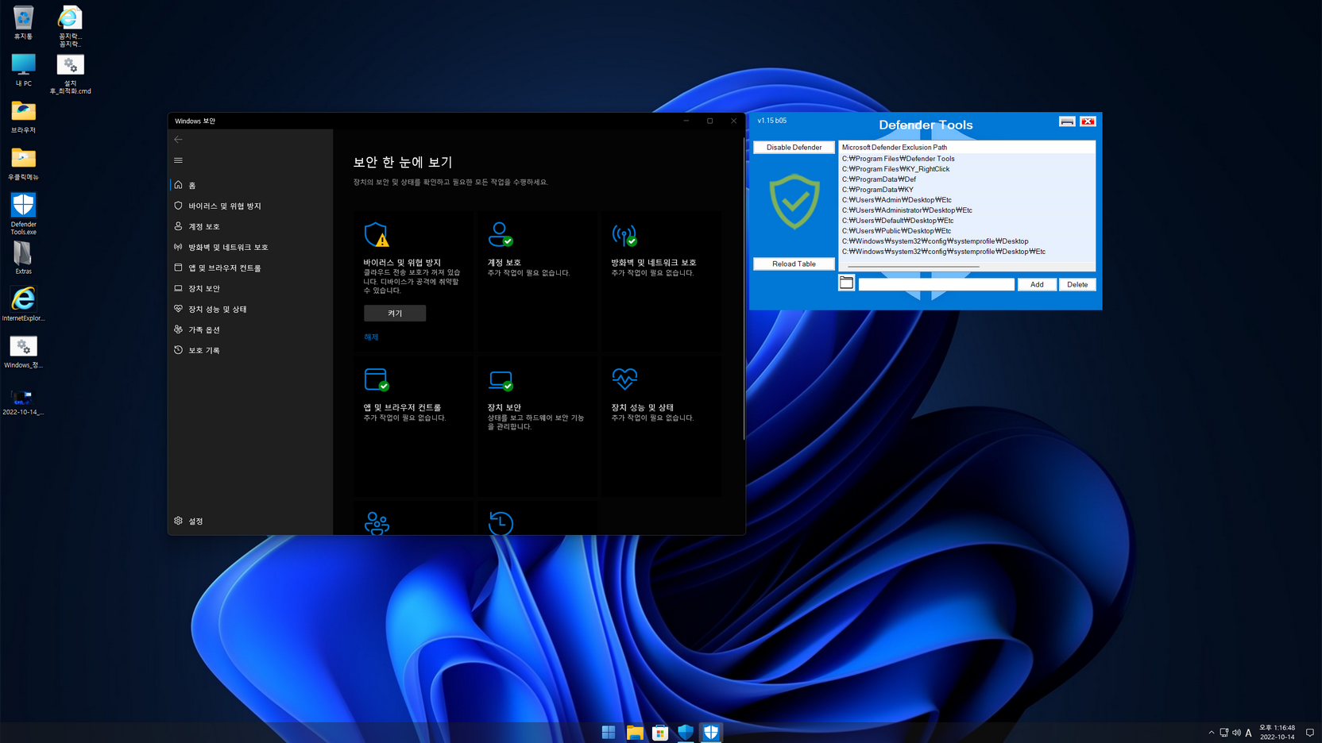1322x743 pixels.
Task: Open File Explorer from taskbar
Action: pyautogui.click(x=635, y=732)
